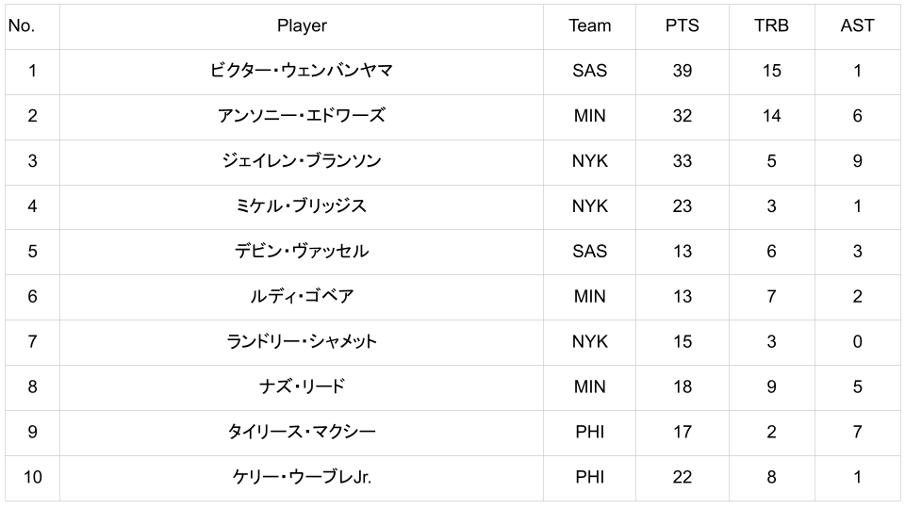The height and width of the screenshot is (509, 905).
Task: Select the ナズ・リード player cell
Action: [302, 386]
